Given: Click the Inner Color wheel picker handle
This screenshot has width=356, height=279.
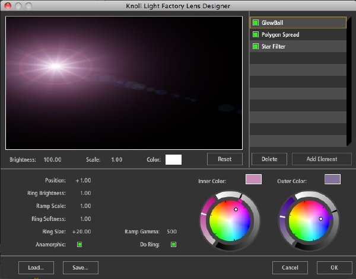Looking at the screenshot, I should [236, 210].
